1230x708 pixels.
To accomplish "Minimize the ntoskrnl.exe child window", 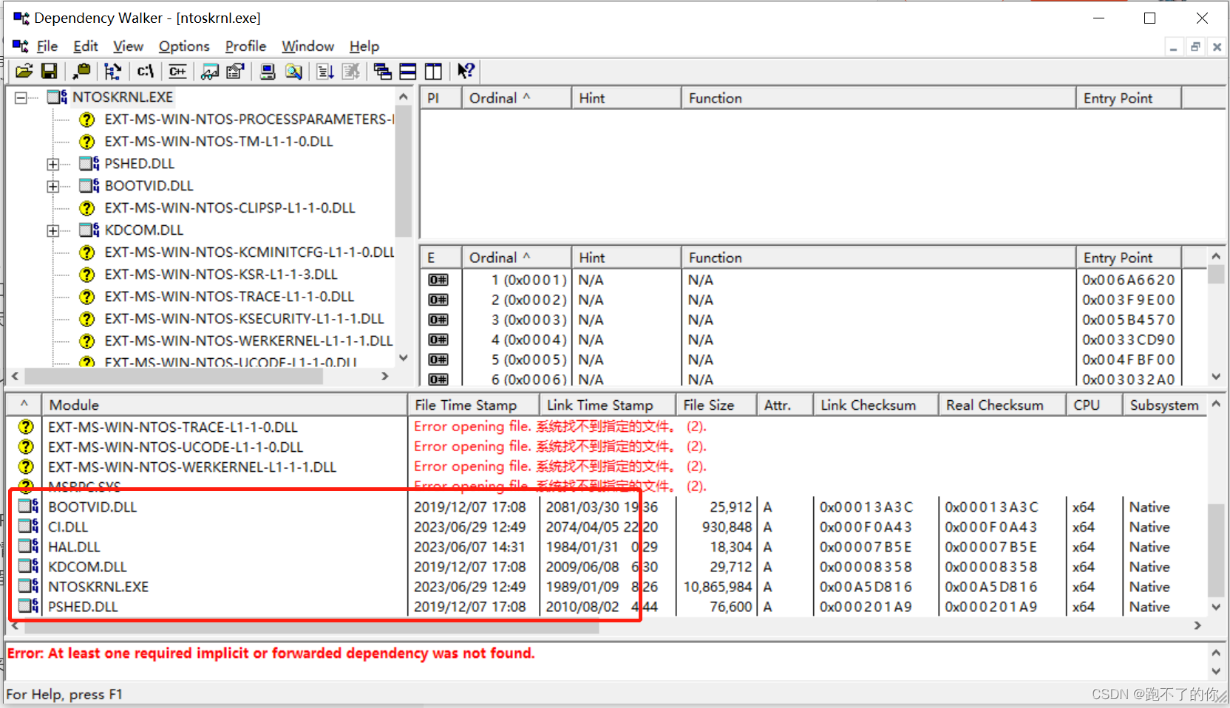I will coord(1173,47).
